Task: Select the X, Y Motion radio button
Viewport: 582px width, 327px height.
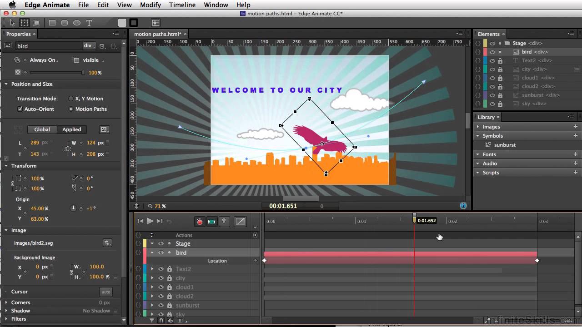Action: click(71, 99)
